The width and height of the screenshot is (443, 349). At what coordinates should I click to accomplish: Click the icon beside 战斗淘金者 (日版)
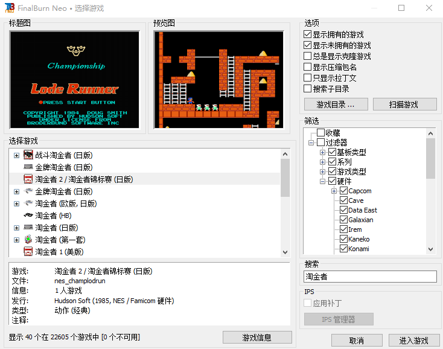28,155
